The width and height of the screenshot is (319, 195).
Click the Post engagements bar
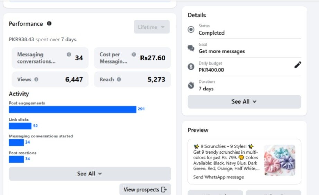click(x=72, y=109)
